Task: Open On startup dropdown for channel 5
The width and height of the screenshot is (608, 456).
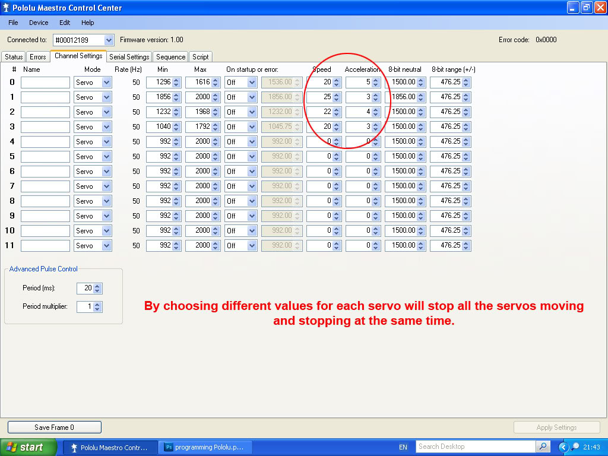Action: click(252, 156)
